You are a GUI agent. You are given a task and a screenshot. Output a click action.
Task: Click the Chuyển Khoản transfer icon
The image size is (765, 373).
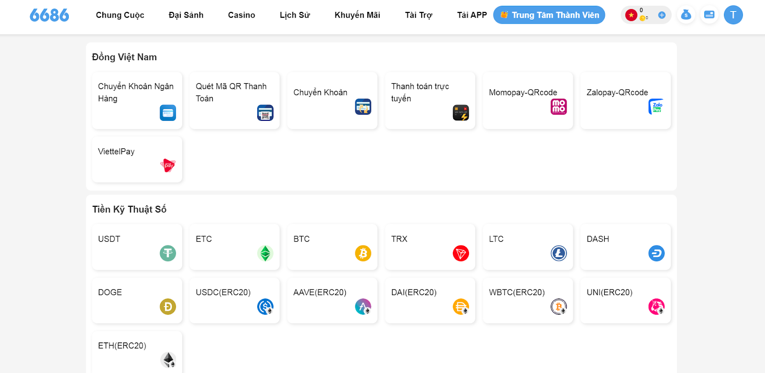click(x=363, y=107)
